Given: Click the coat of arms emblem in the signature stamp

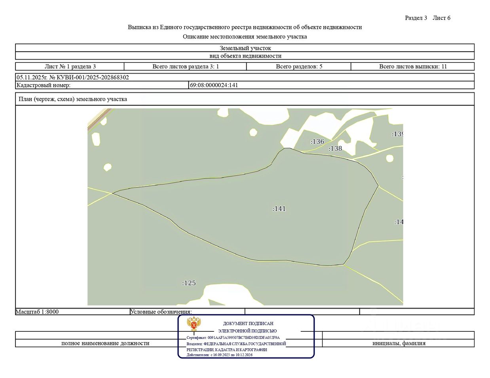Looking at the screenshot, I should pos(194,324).
